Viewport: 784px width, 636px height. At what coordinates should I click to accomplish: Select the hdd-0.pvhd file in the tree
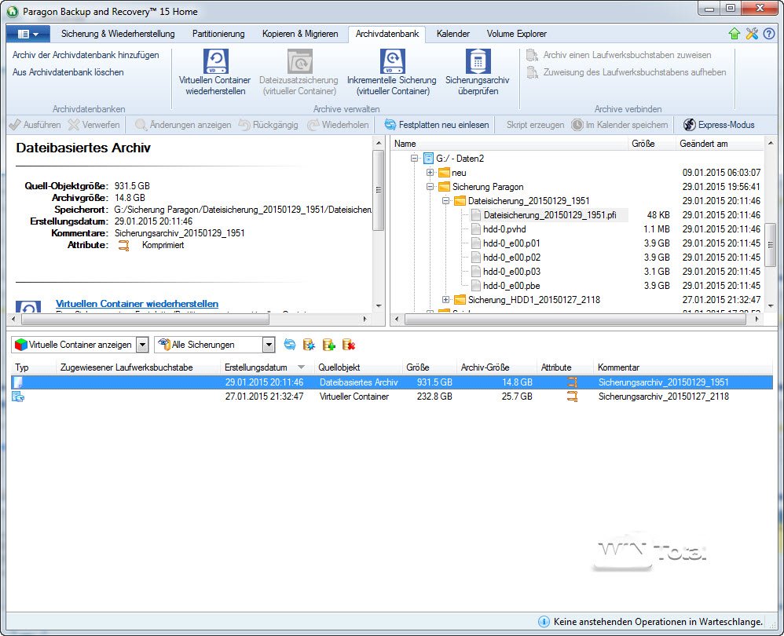(504, 229)
